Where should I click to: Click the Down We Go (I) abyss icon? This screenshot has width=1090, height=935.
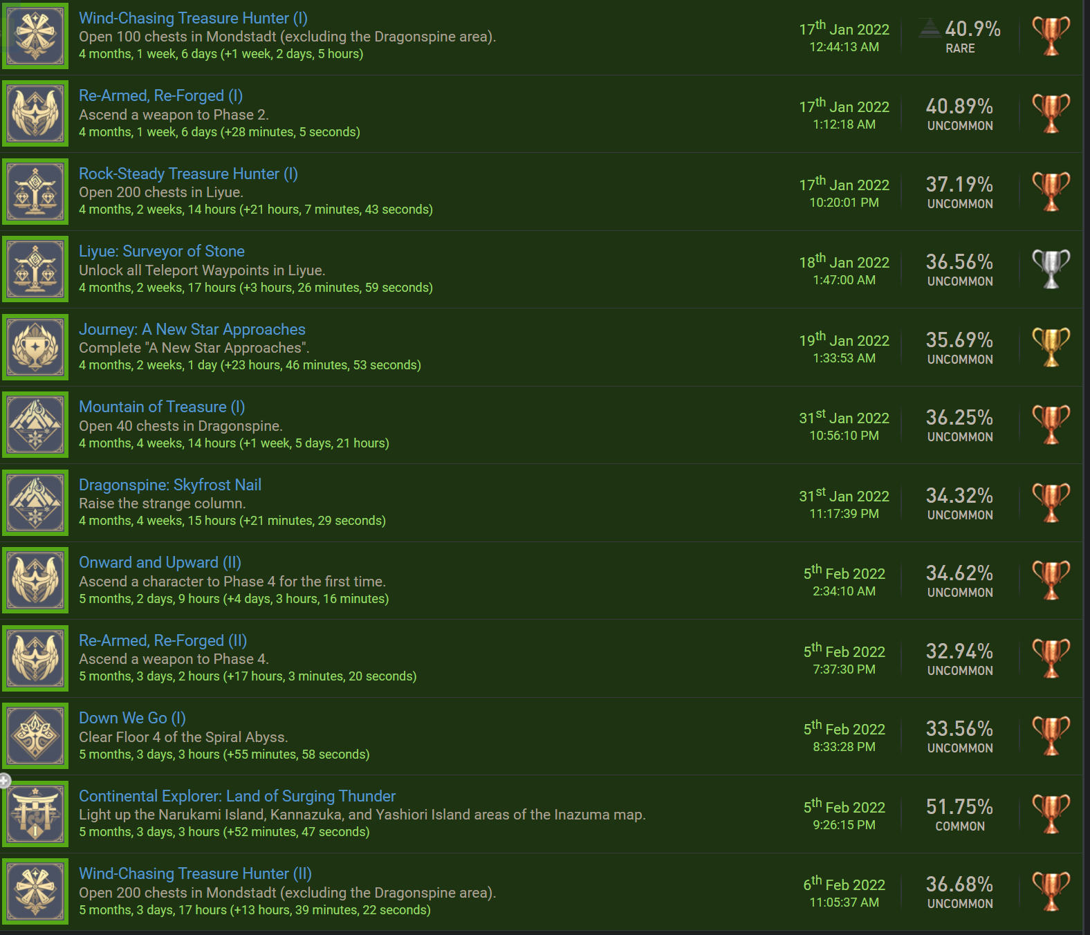pyautogui.click(x=35, y=736)
